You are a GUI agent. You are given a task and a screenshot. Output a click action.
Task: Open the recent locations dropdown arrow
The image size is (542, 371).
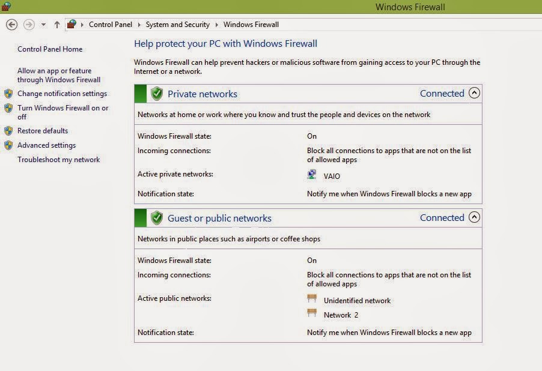(x=43, y=25)
